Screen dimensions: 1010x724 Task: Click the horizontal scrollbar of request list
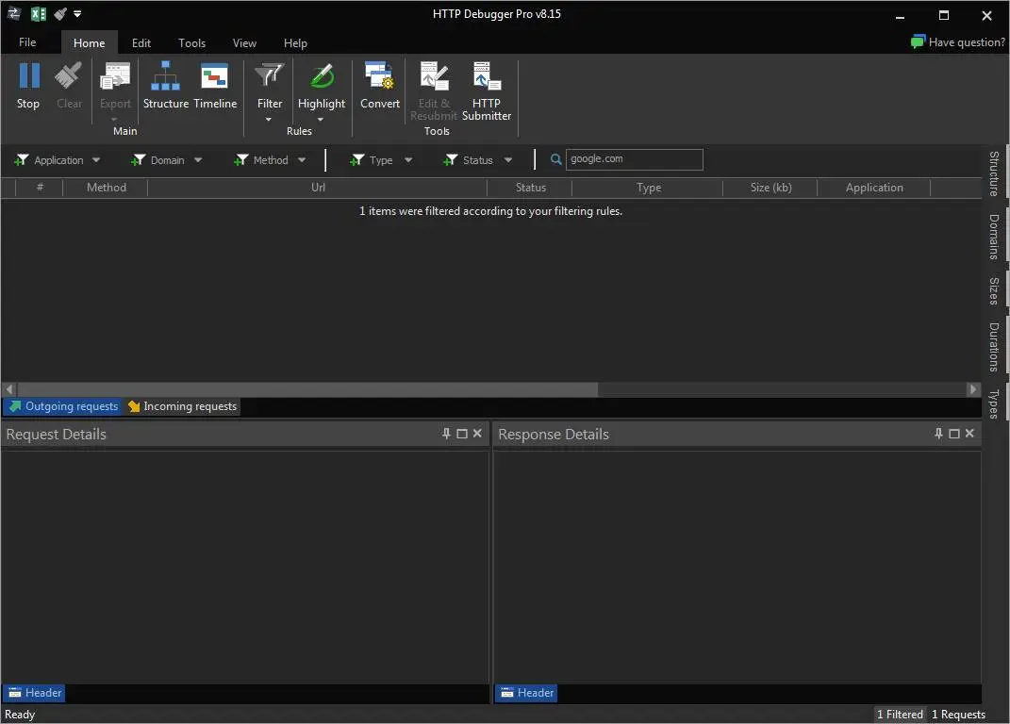pyautogui.click(x=307, y=389)
